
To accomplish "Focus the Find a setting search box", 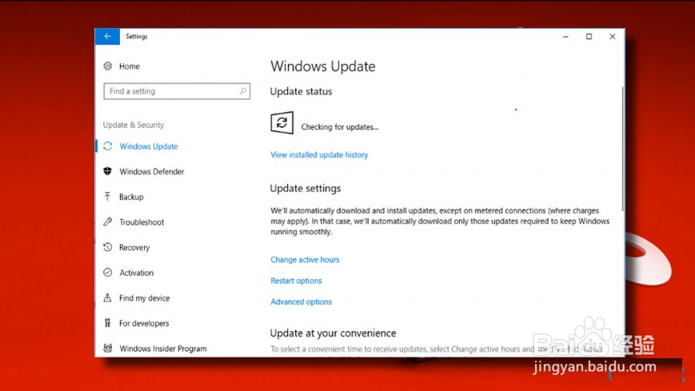I will click(x=177, y=91).
